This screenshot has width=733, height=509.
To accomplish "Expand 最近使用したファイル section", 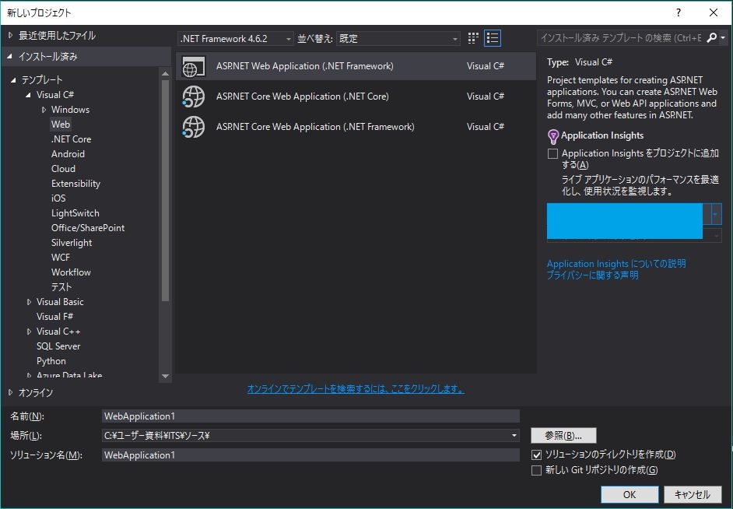I will tap(11, 36).
